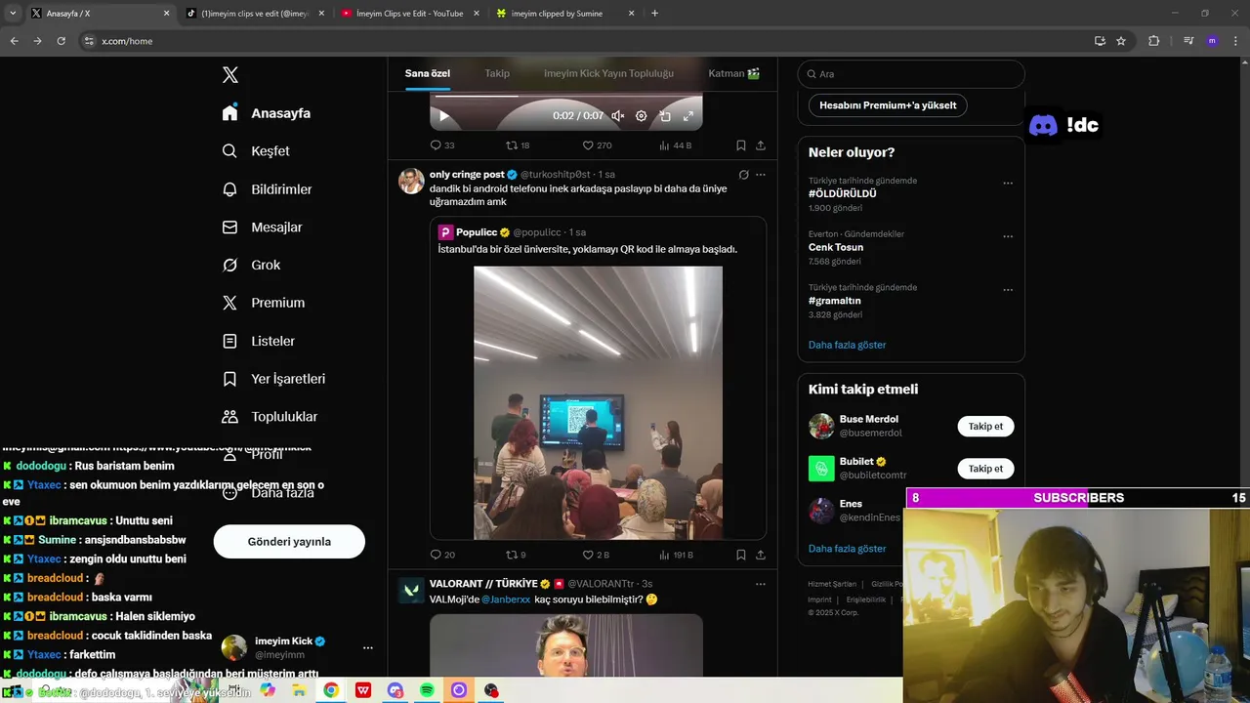1250x703 pixels.
Task: Click Daha fazla göster under who to follow
Action: point(847,549)
